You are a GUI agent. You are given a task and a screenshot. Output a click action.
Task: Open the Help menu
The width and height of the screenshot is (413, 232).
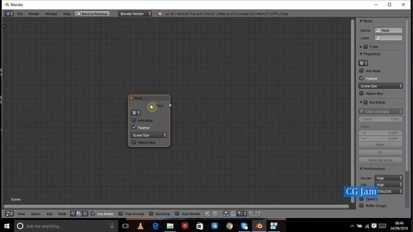66,14
